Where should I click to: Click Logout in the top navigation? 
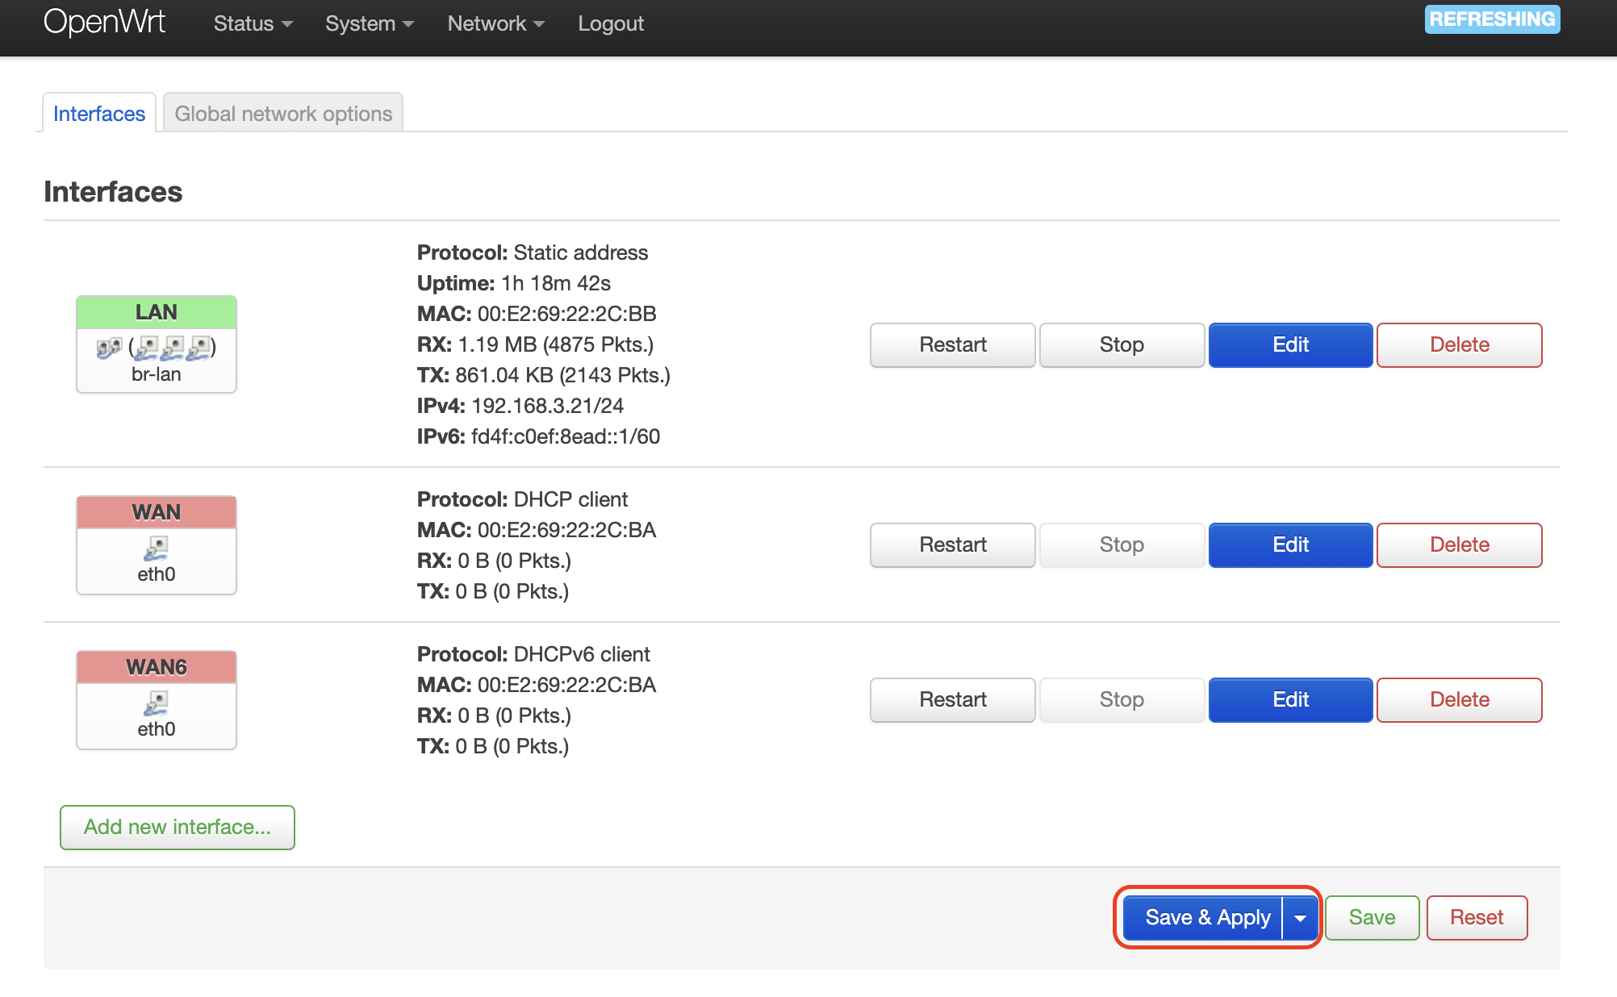click(x=610, y=23)
